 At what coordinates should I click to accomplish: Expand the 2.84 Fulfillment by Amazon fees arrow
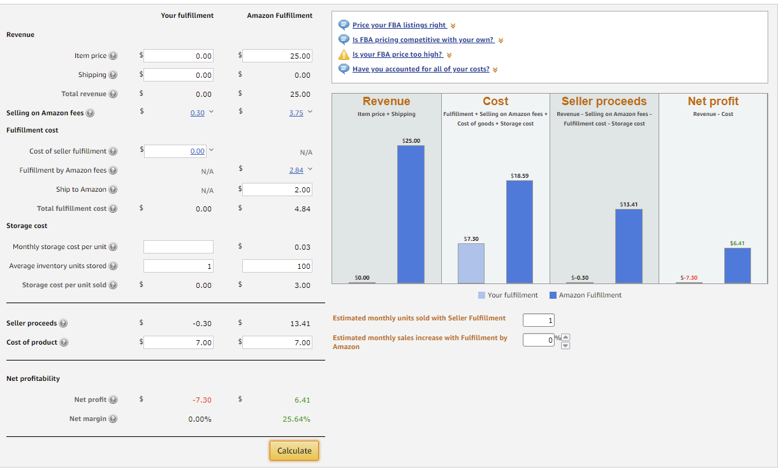[310, 170]
